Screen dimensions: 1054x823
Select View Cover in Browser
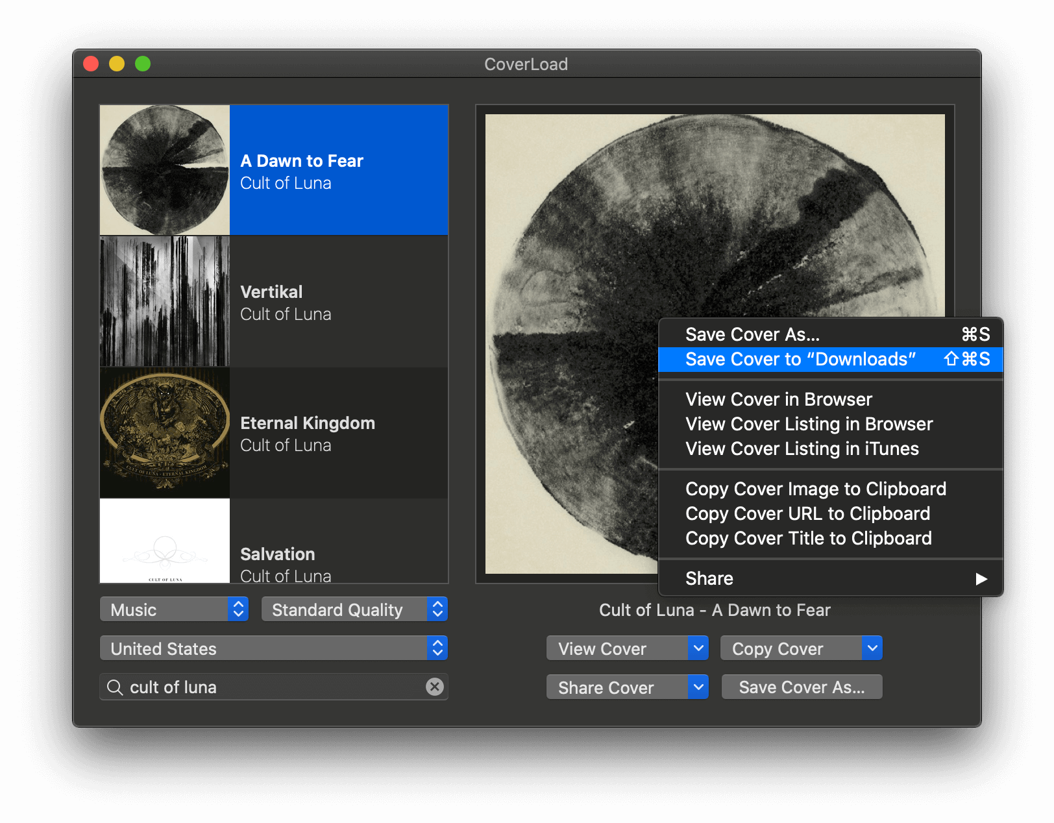click(831, 399)
